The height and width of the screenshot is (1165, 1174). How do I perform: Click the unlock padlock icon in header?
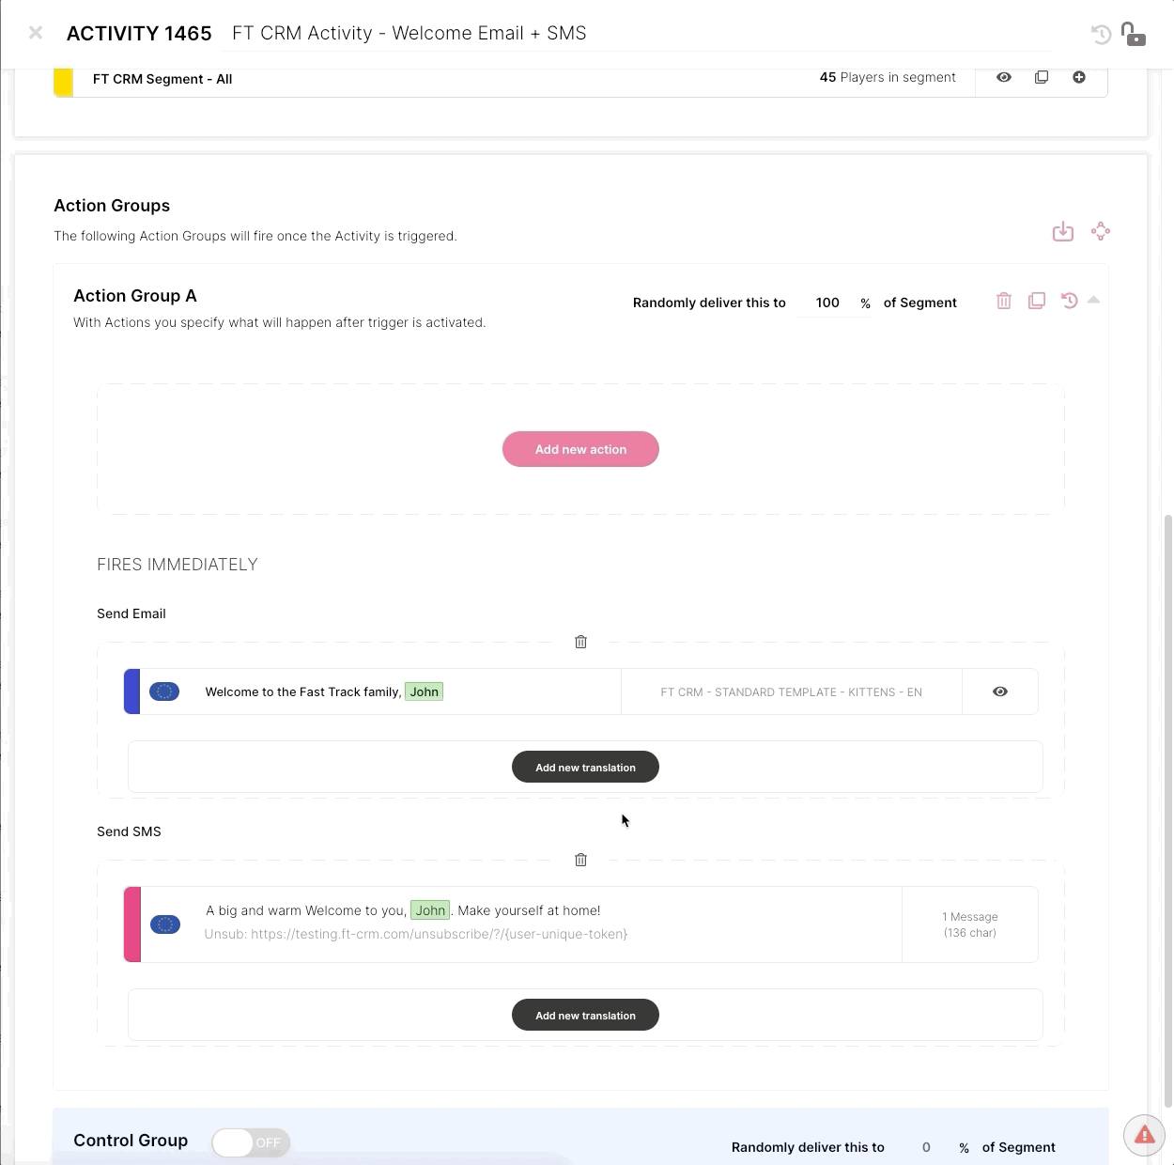point(1134,34)
